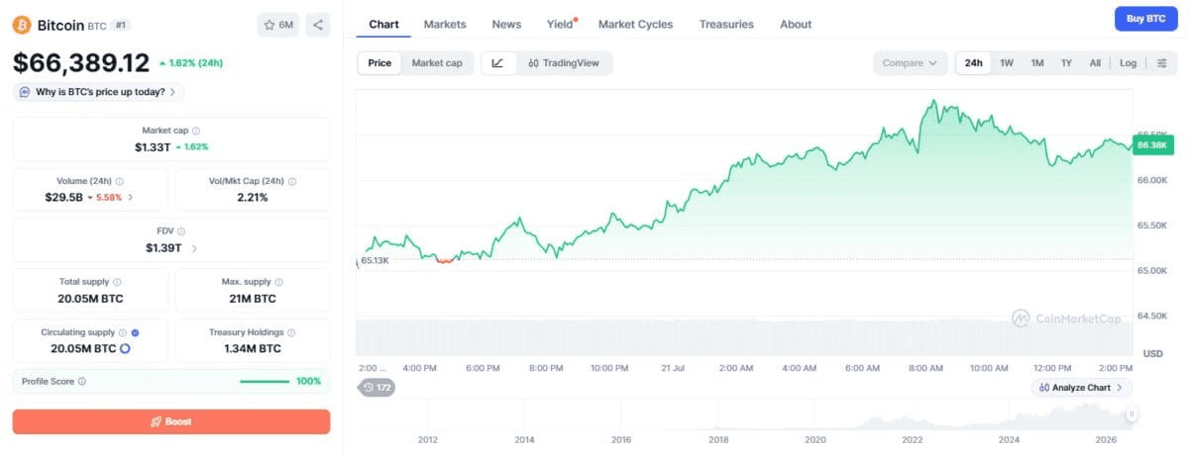
Task: Click the share icon next to watchlist star
Action: click(317, 25)
